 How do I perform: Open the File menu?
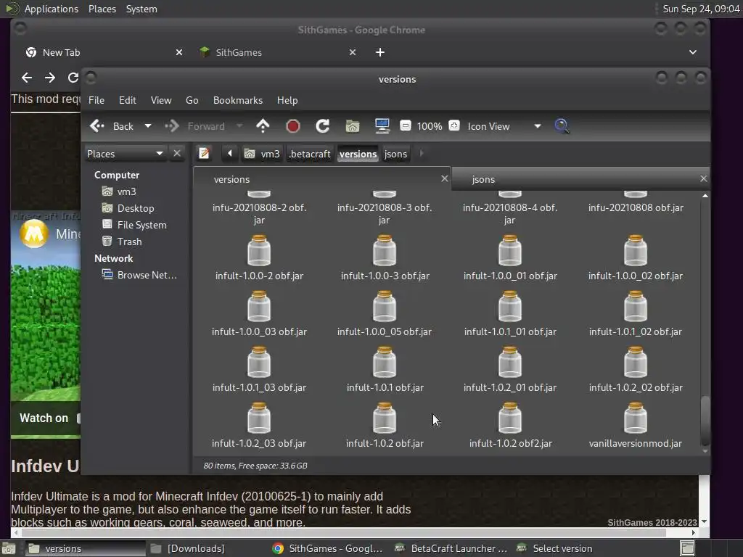pyautogui.click(x=97, y=100)
